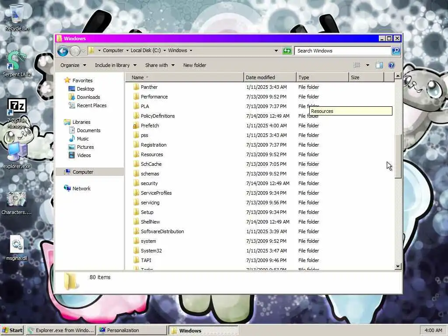This screenshot has width=448, height=336.
Task: Select the SchCache folder
Action: pyautogui.click(x=151, y=164)
